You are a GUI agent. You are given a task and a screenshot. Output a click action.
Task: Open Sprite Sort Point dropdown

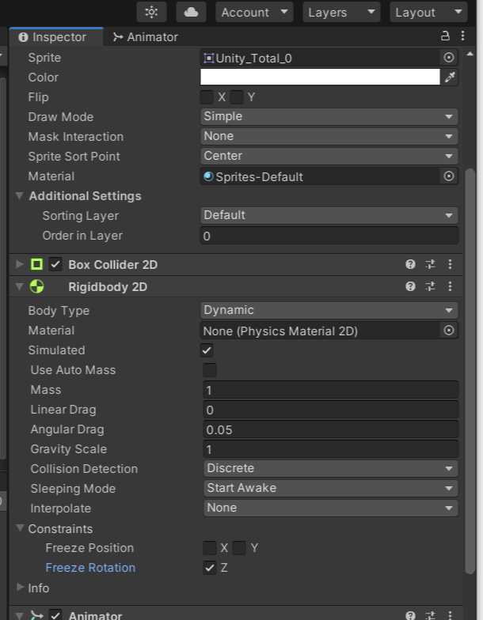(329, 157)
